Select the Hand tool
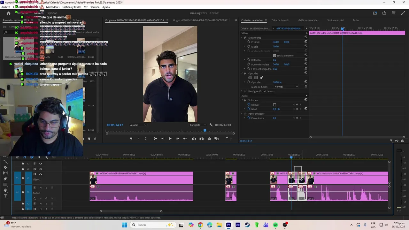This screenshot has width=409, height=230. (x=5, y=190)
